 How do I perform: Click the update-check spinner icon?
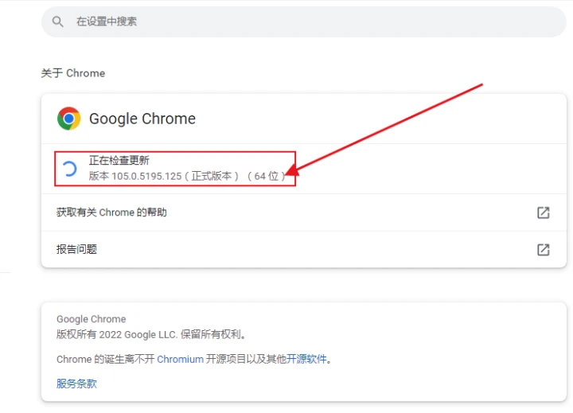(x=69, y=169)
